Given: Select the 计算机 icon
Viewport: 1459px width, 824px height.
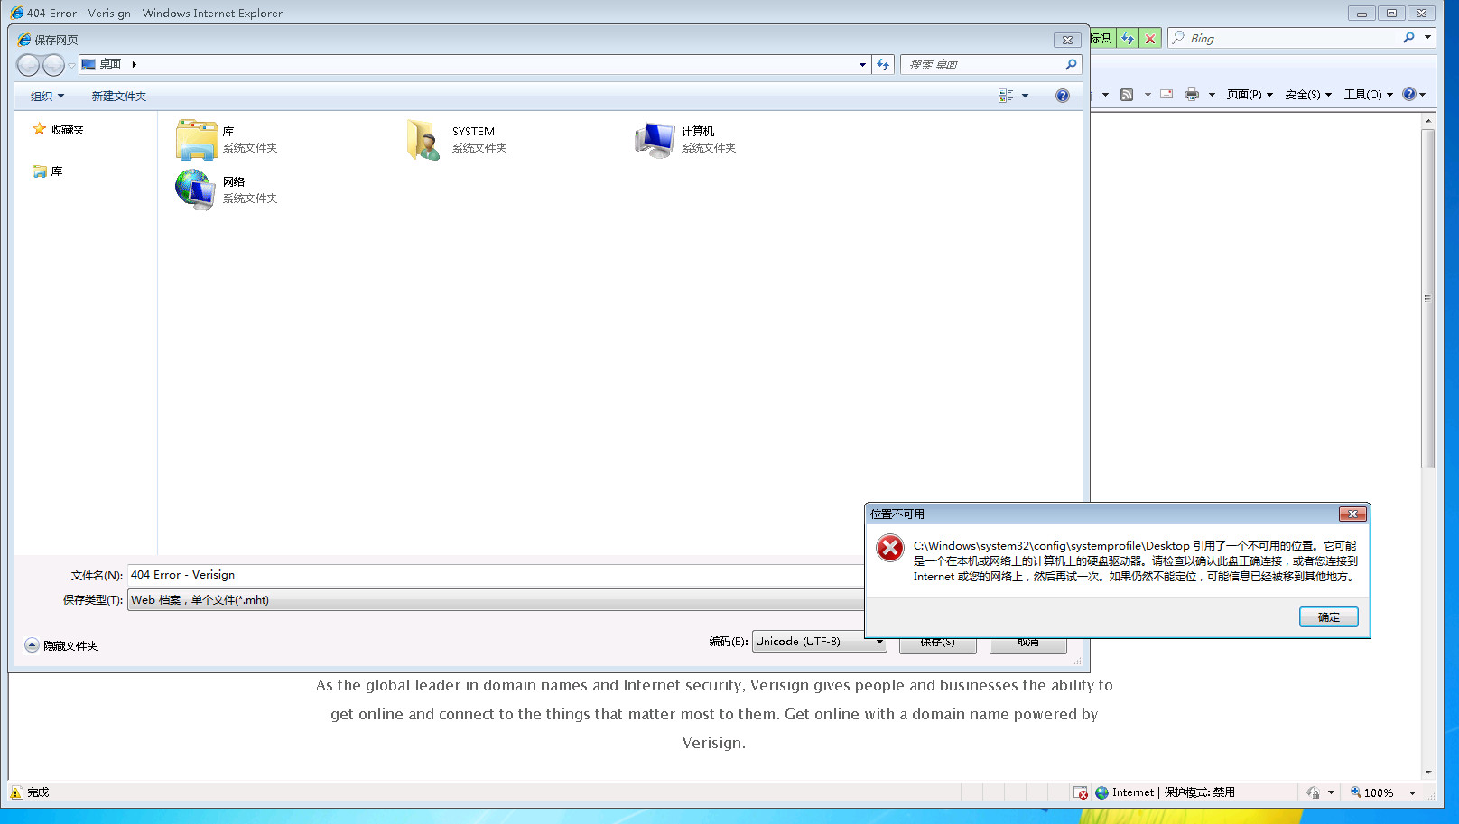Looking at the screenshot, I should 655,139.
